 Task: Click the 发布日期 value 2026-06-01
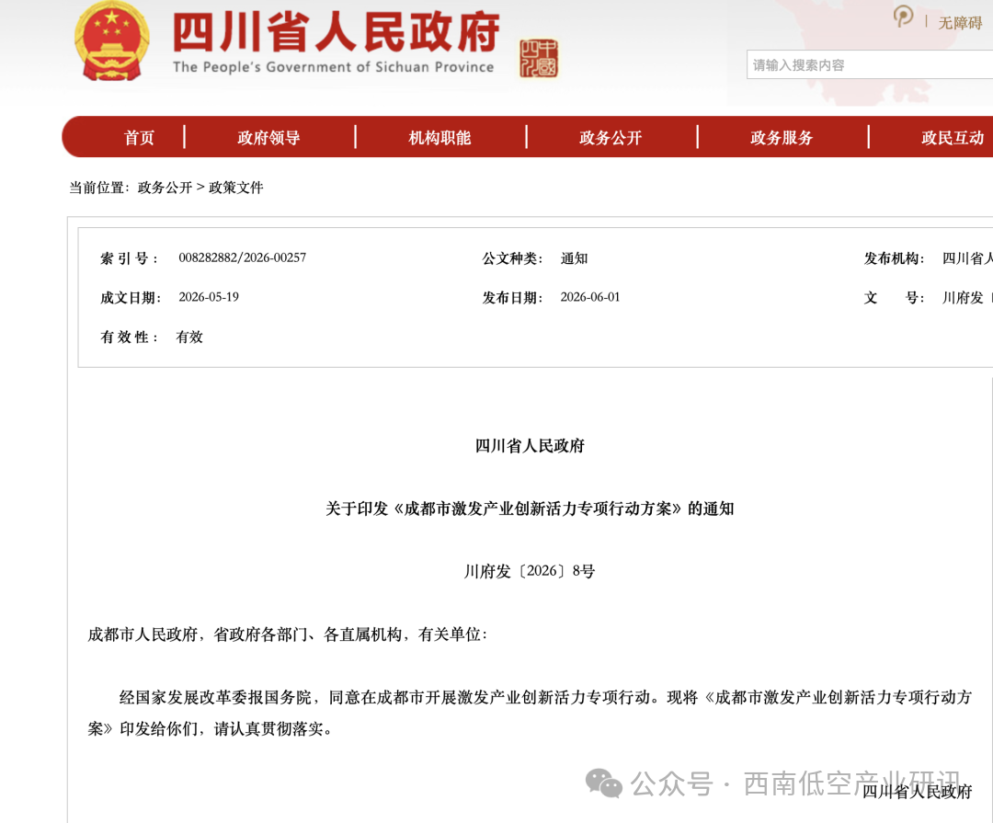590,297
